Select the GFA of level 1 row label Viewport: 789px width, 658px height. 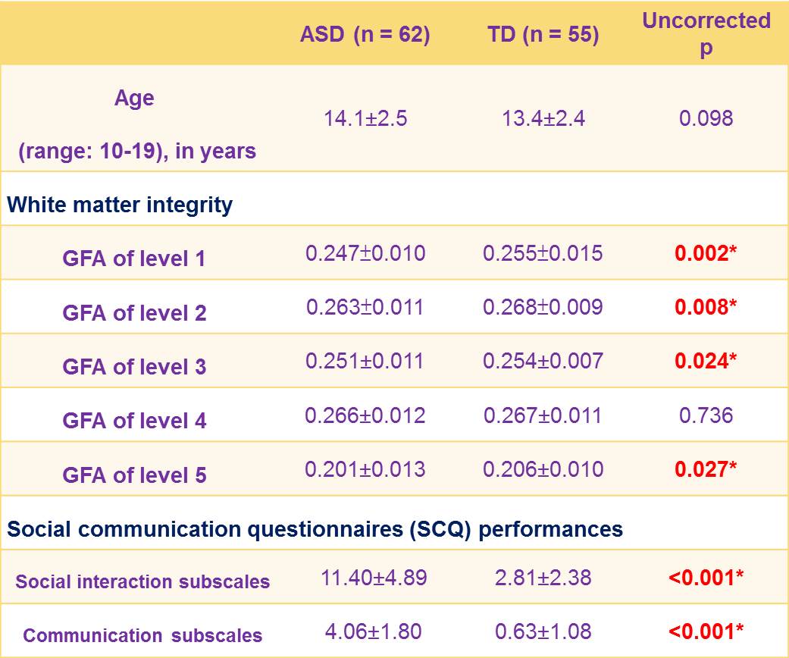click(134, 259)
